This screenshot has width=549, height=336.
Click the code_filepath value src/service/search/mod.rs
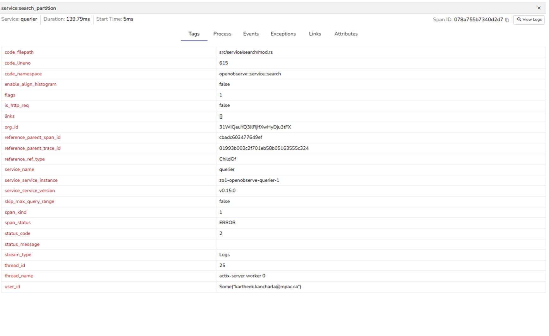(246, 52)
